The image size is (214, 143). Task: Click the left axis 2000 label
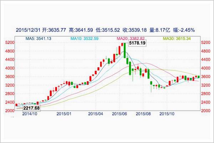click(x=10, y=111)
